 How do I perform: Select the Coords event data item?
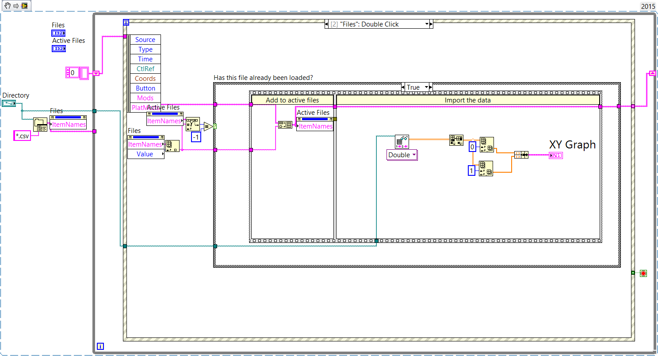(145, 79)
